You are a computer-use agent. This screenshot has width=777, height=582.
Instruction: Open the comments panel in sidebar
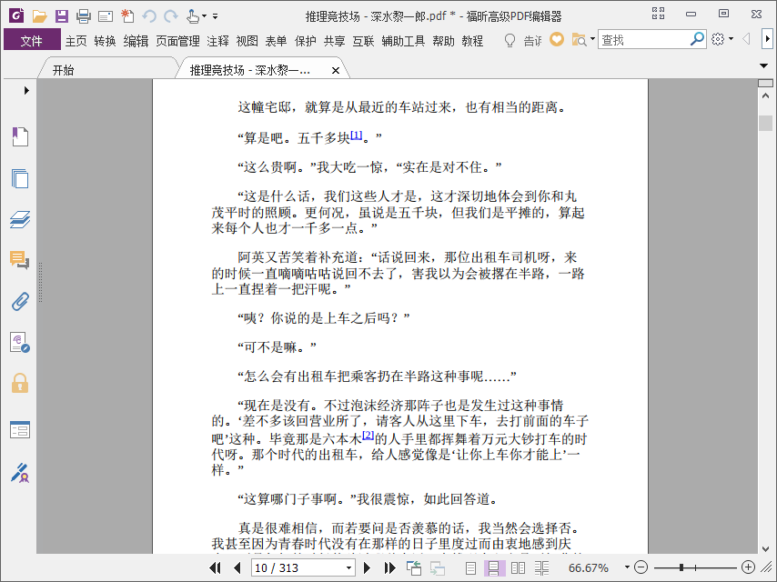point(20,260)
